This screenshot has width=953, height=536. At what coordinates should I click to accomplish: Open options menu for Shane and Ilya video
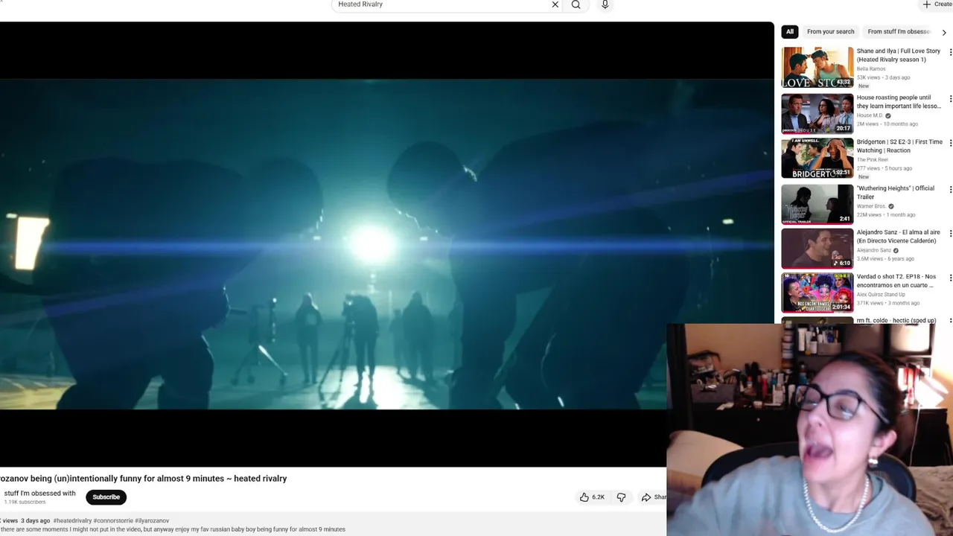point(950,53)
